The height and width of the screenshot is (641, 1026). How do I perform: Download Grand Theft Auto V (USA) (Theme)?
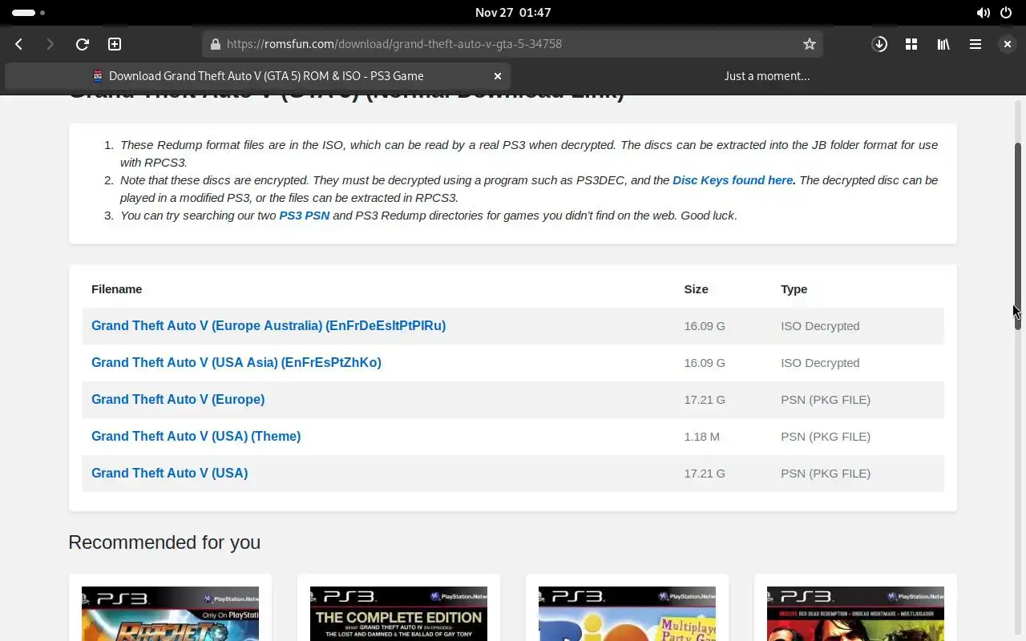coord(196,437)
